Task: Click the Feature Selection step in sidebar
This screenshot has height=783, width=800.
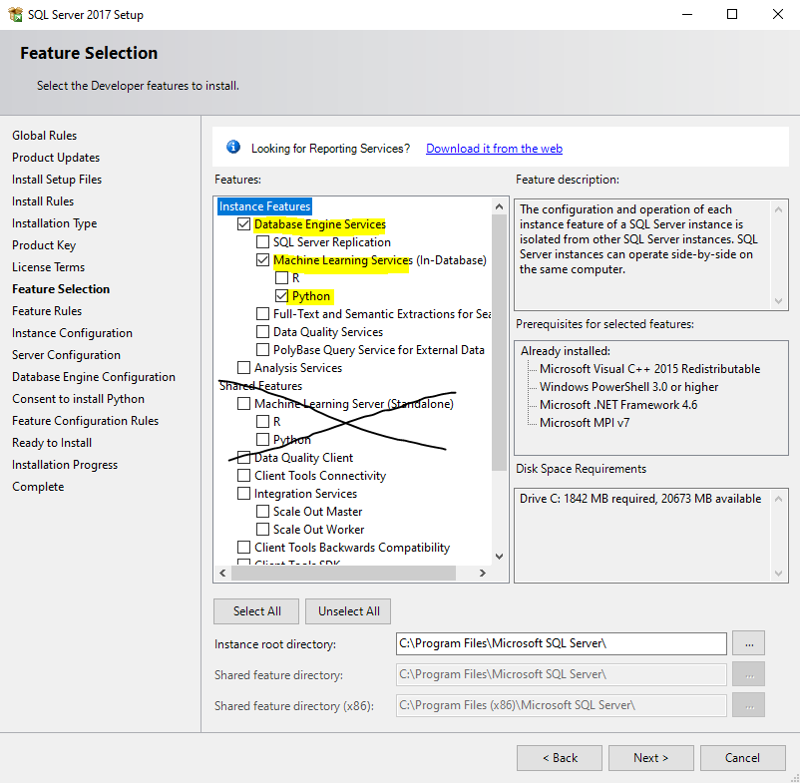Action: 61,288
